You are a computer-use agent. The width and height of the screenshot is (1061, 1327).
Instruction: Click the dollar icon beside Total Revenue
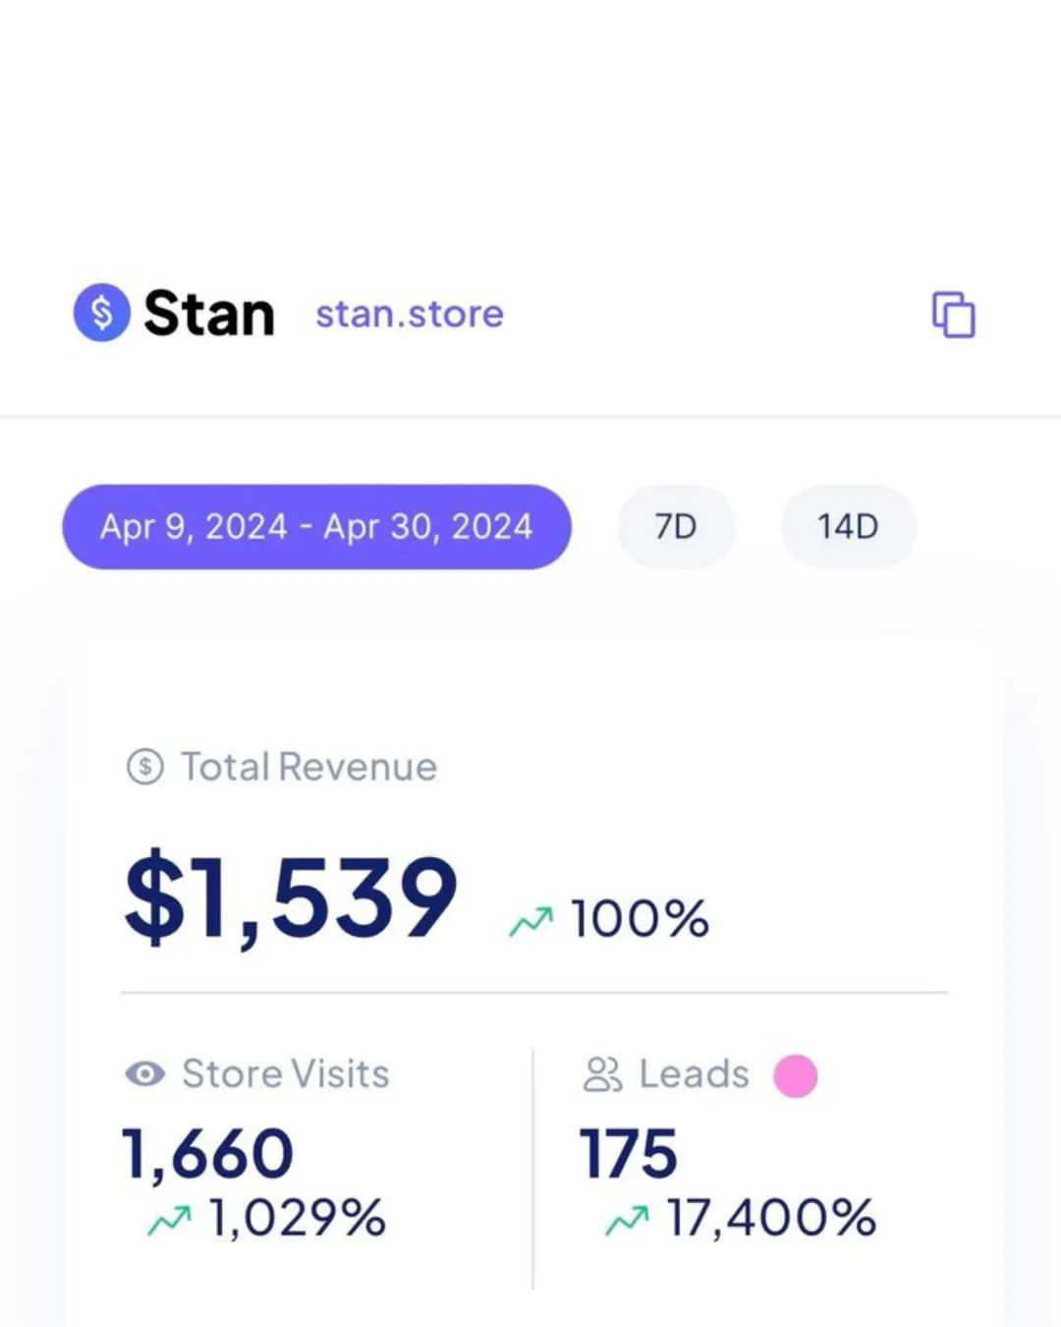[145, 766]
